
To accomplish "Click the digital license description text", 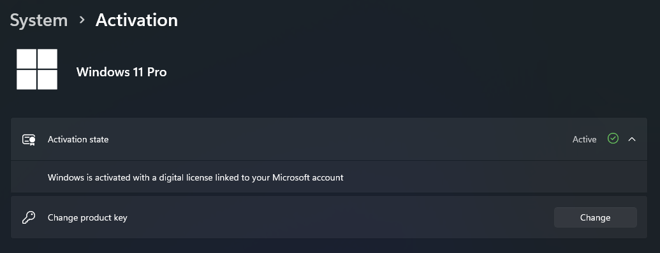I will (195, 177).
